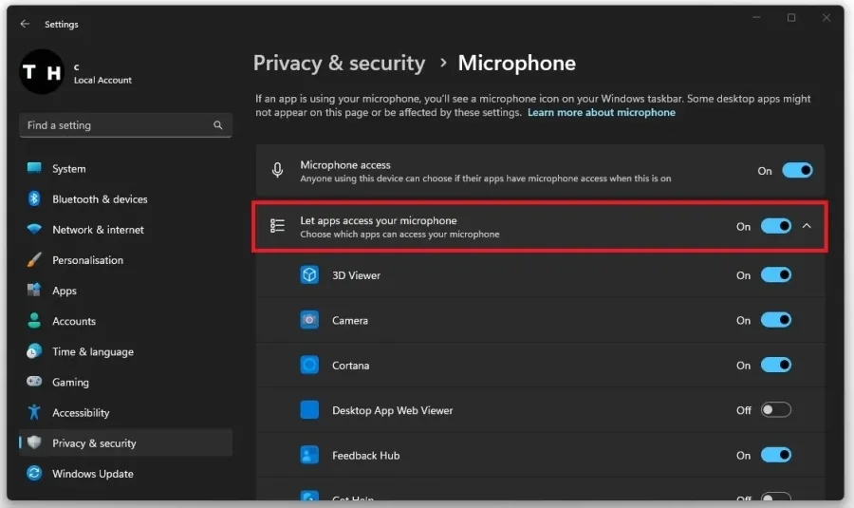The image size is (854, 508).
Task: Click the search magnifier icon
Action: (218, 125)
